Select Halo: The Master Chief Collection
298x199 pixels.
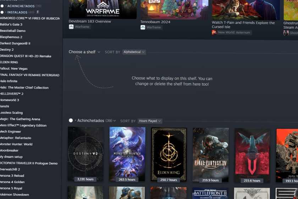[24, 88]
